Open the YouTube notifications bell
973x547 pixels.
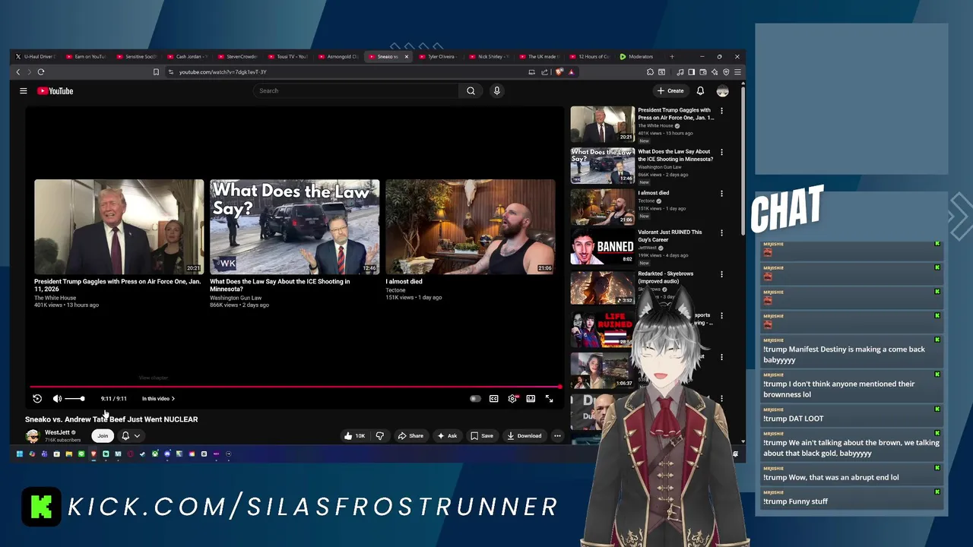[700, 91]
